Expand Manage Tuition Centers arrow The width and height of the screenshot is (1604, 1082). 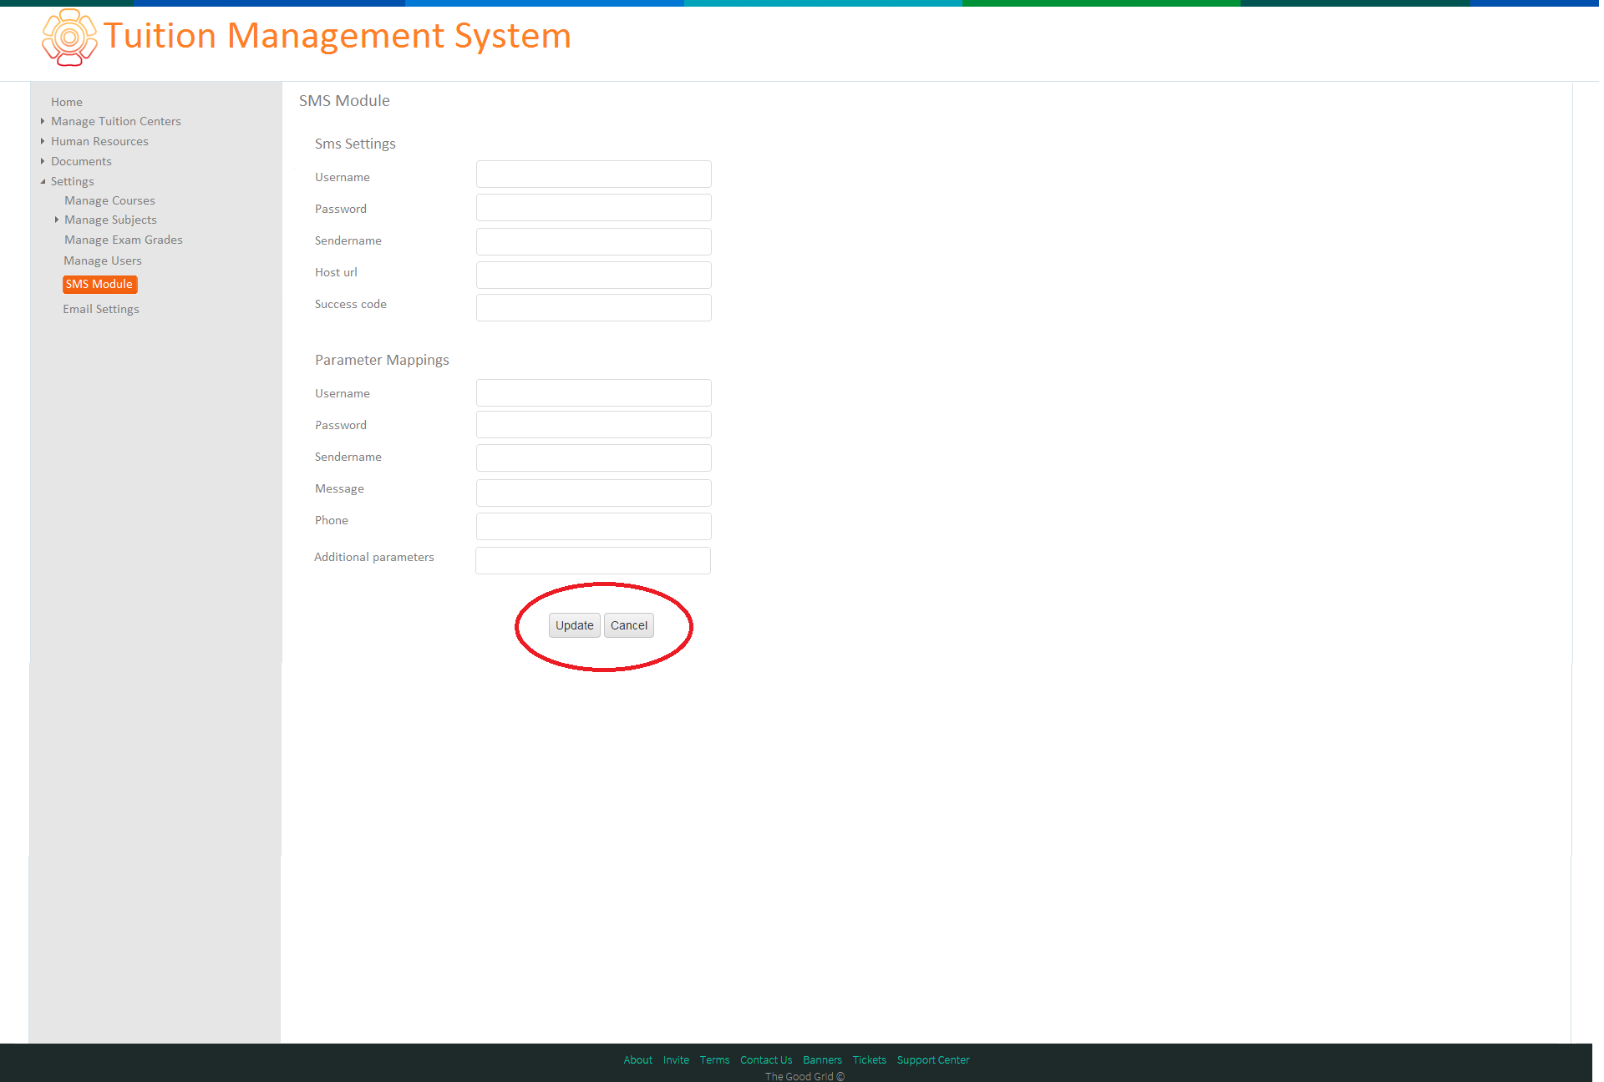pos(43,121)
